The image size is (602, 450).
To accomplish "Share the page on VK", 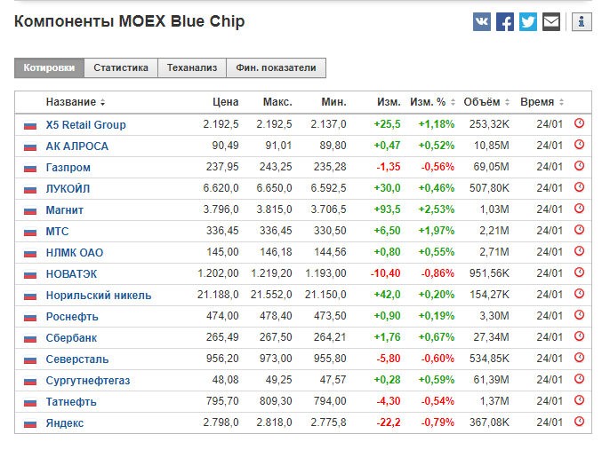I will [482, 22].
